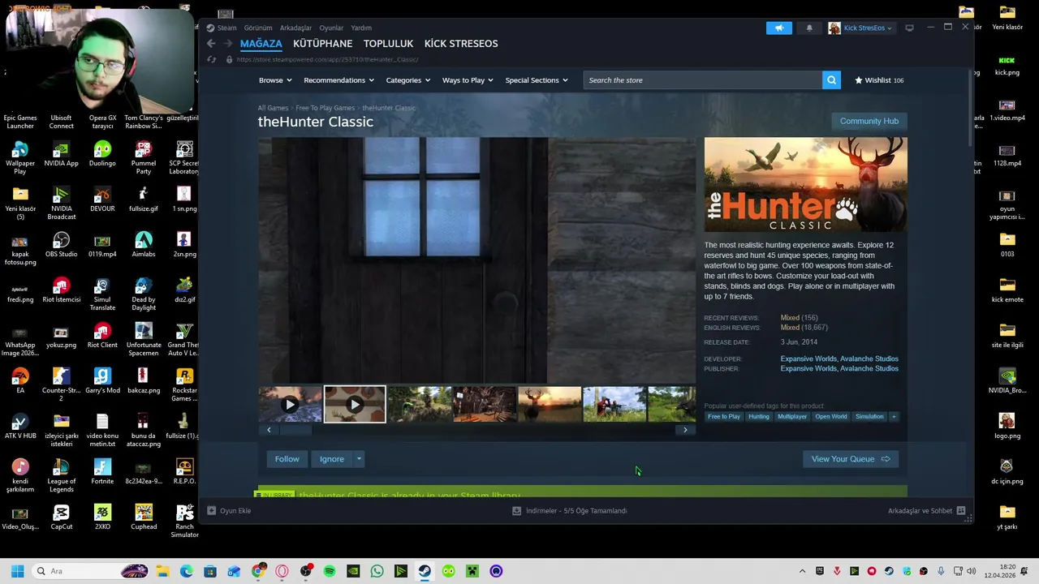Open Steam announcements megaphone button
The image size is (1039, 584).
click(778, 28)
